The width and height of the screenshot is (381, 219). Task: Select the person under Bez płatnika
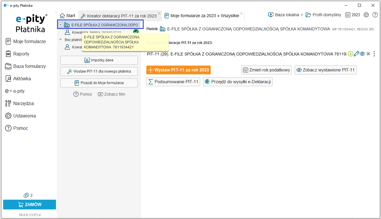[x=73, y=47]
